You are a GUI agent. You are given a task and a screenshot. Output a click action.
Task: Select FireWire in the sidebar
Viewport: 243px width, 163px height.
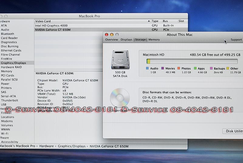coord(6,59)
